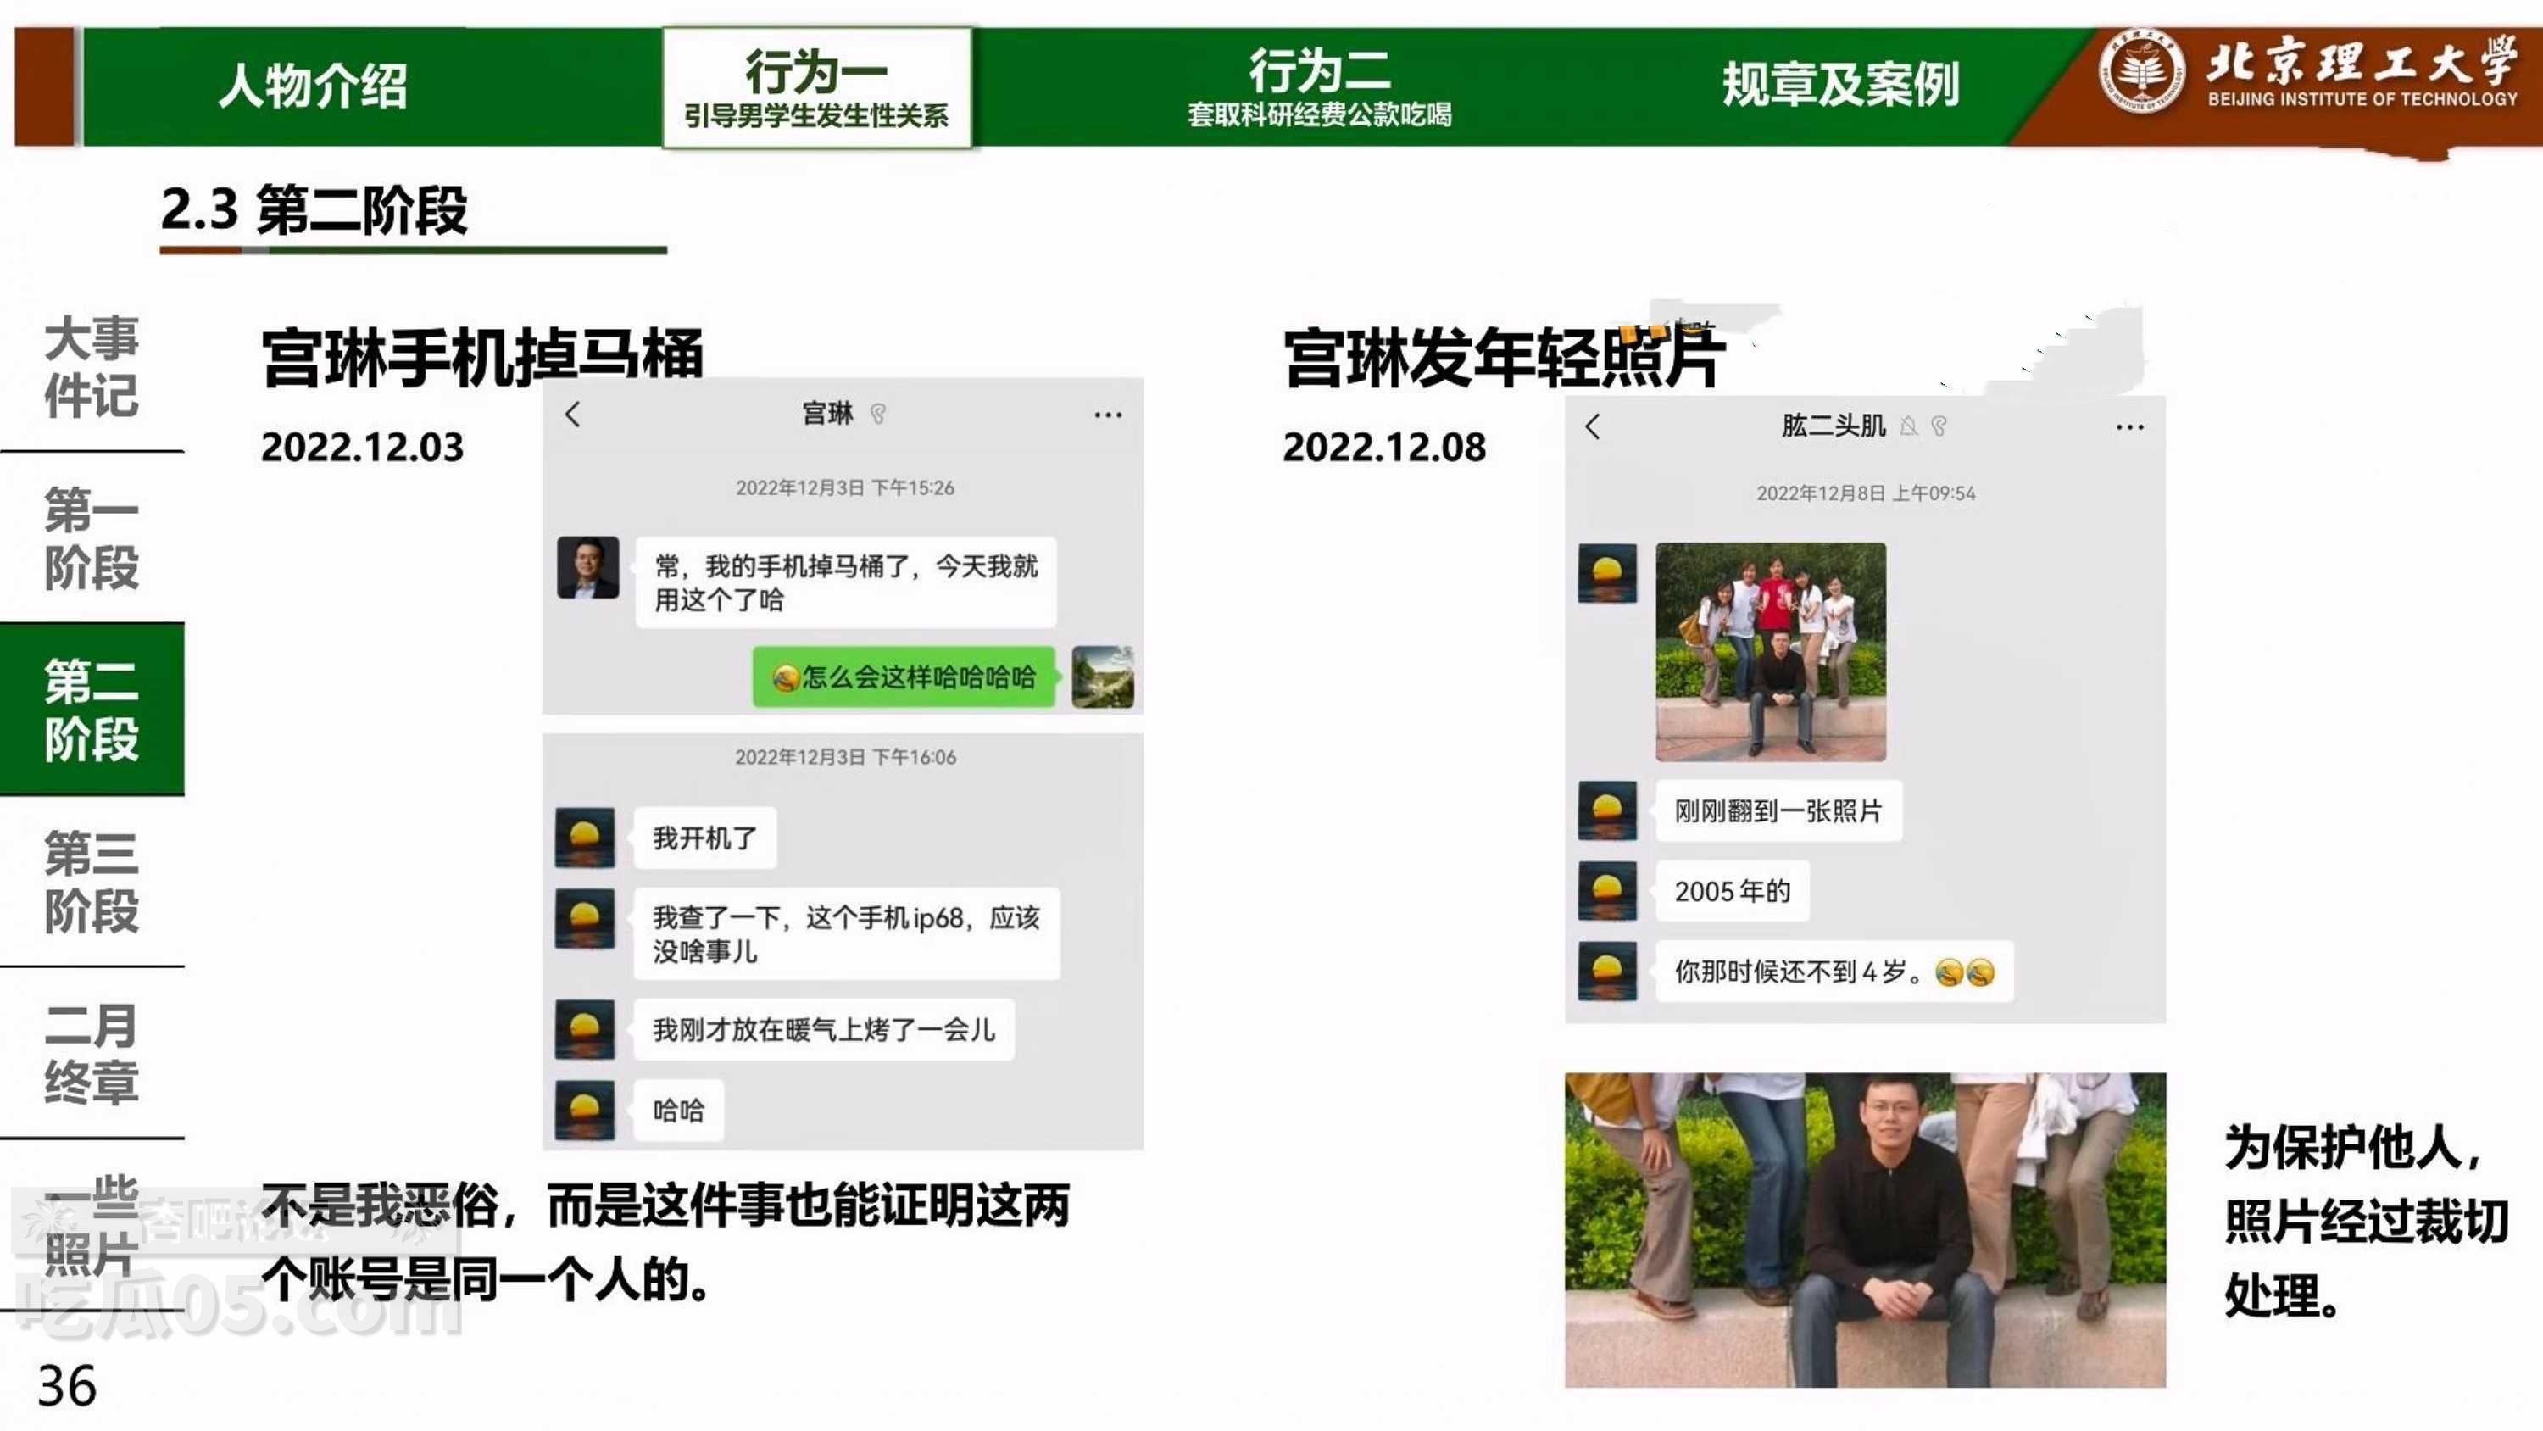The height and width of the screenshot is (1431, 2543).
Task: Click the landscape avatar beside green bubble
Action: coord(1102,677)
